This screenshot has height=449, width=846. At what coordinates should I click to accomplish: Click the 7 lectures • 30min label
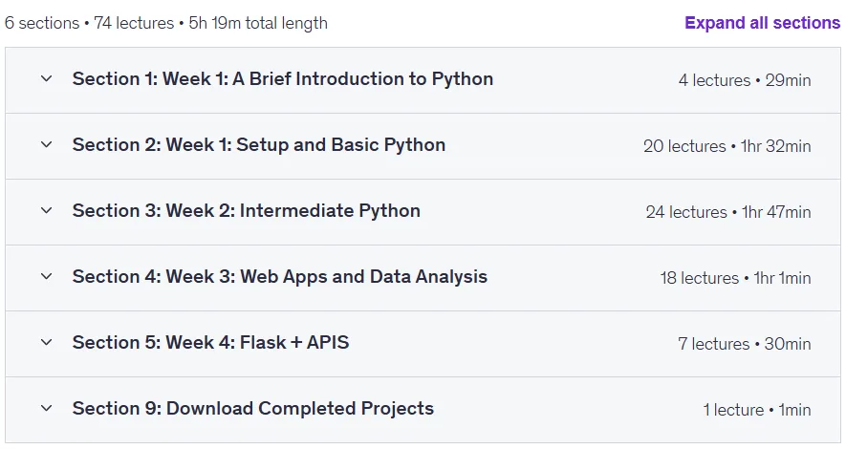click(x=745, y=344)
